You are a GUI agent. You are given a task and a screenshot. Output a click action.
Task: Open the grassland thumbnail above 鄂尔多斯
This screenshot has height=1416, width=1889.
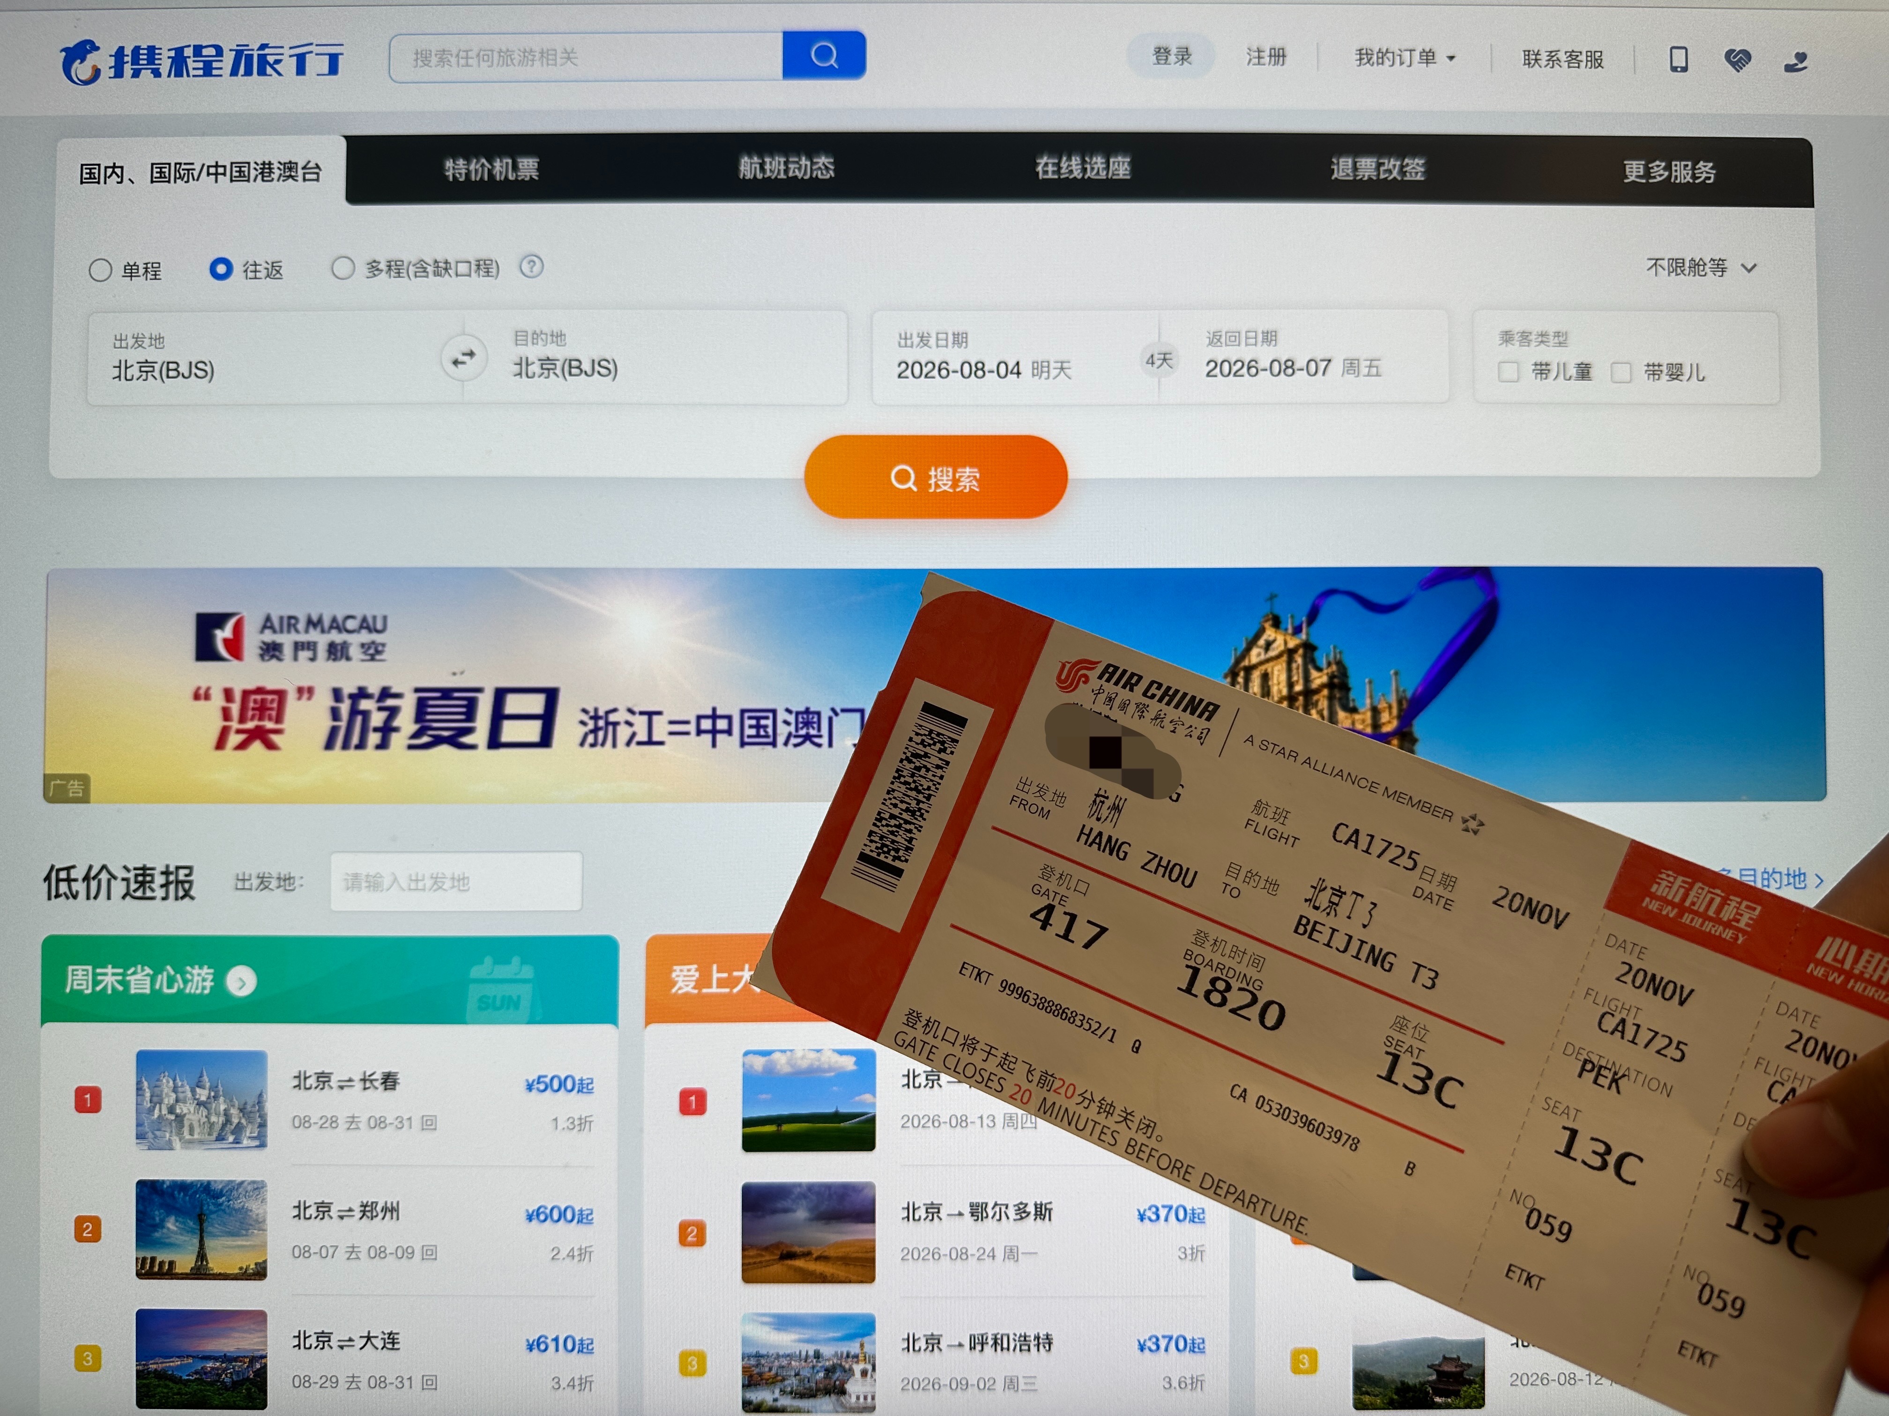[809, 1101]
